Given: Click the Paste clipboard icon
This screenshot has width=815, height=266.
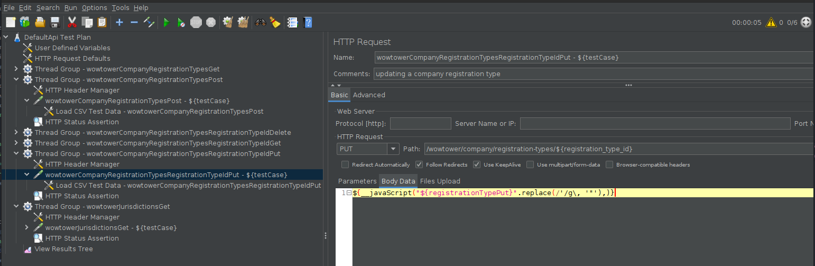Looking at the screenshot, I should point(102,22).
